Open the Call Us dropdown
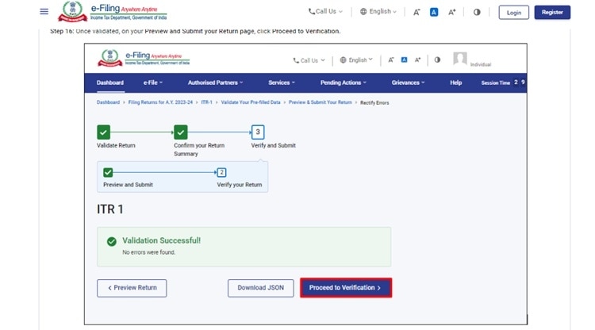The height and width of the screenshot is (330, 595). click(x=325, y=12)
